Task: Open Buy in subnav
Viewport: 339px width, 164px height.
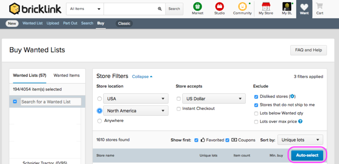Action: tap(100, 23)
